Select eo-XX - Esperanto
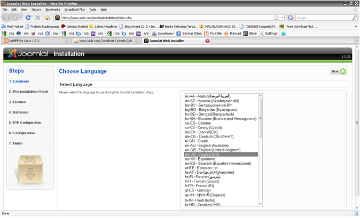Image resolution: width=360 pixels, height=218 pixels. (x=221, y=159)
